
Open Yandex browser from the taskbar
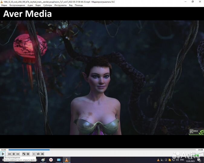pos(51,160)
